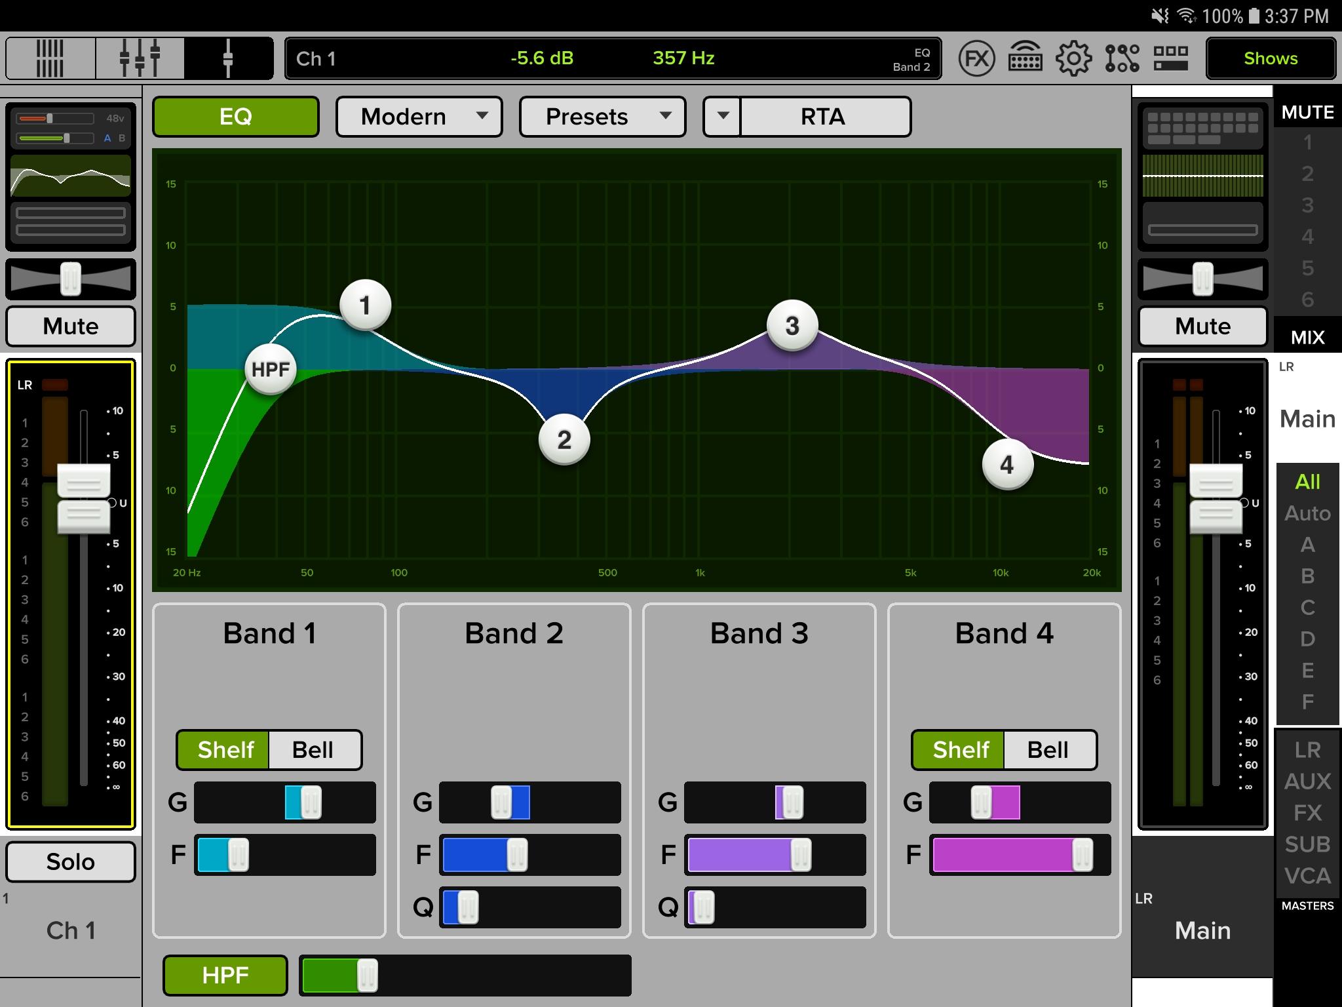The height and width of the screenshot is (1007, 1342).
Task: Select EQ node 3 on the graph
Action: click(792, 326)
